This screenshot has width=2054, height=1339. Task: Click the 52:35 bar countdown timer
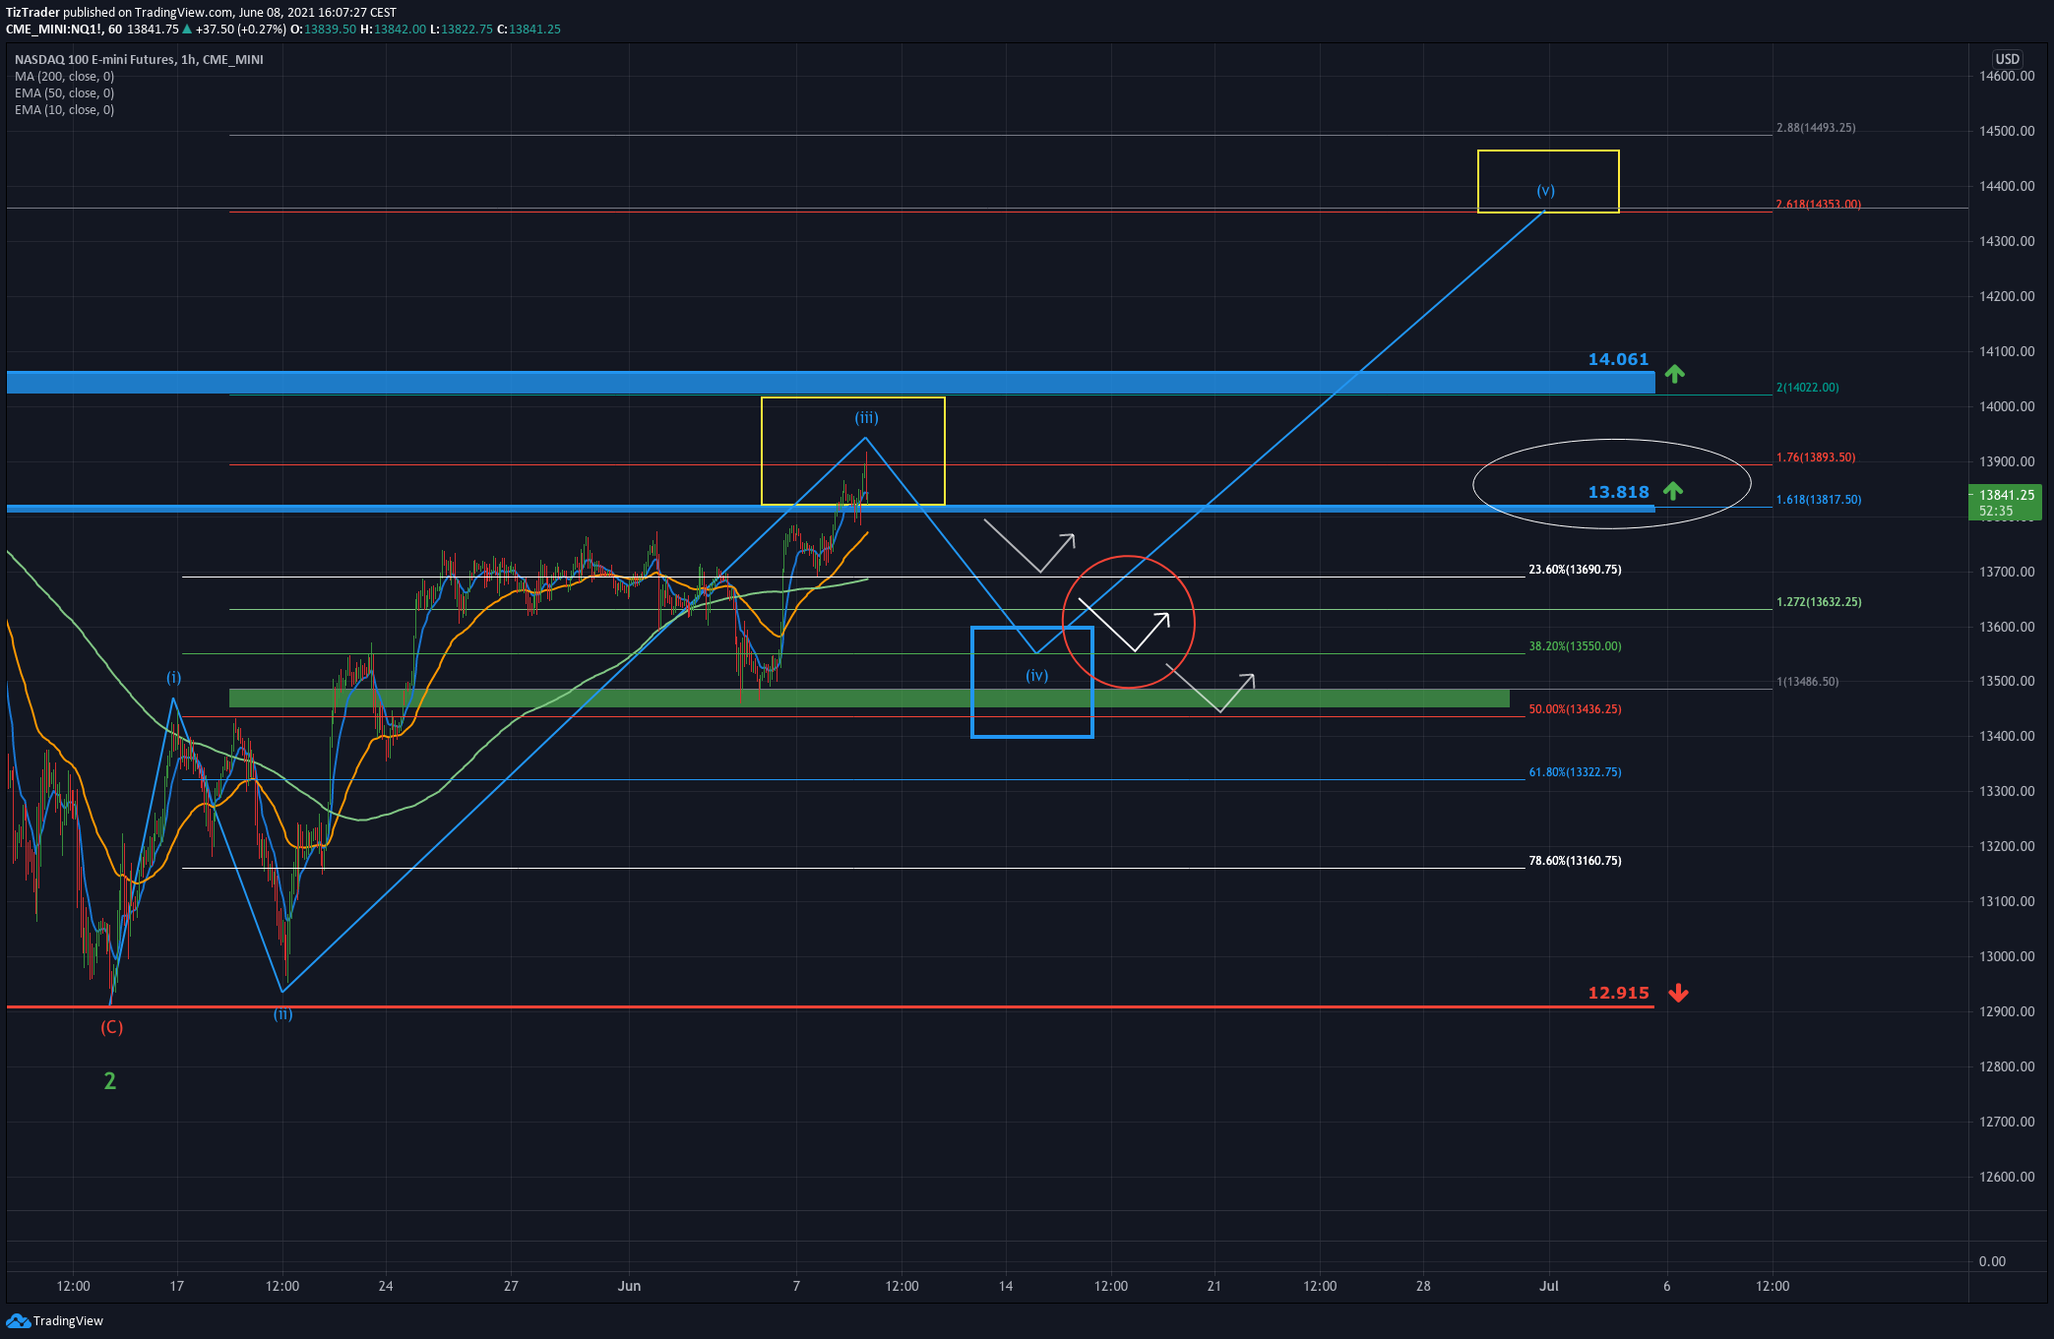(x=1996, y=512)
